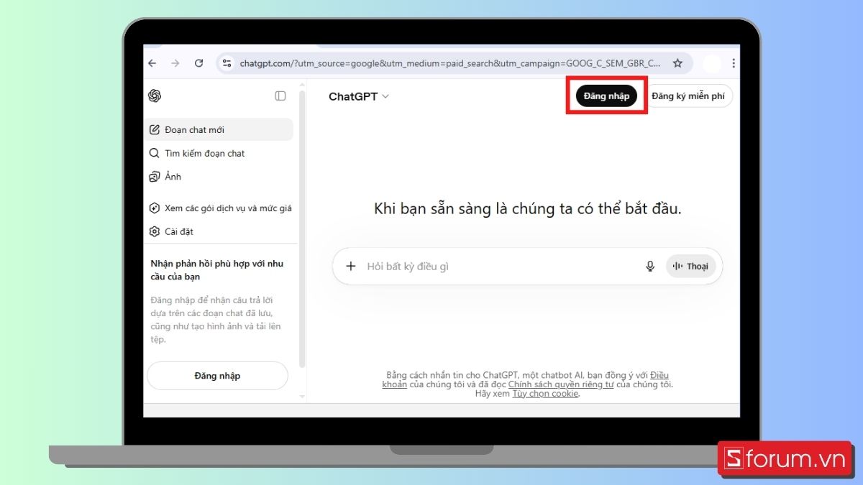The height and width of the screenshot is (485, 863).
Task: Open the Tùy chọn cookie link
Action: (545, 394)
